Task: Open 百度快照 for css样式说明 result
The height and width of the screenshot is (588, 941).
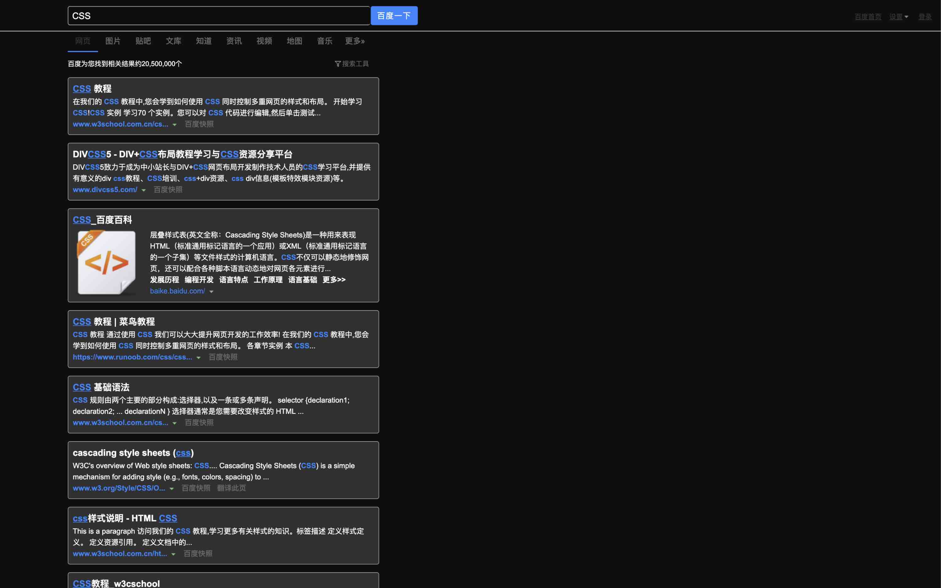Action: tap(198, 554)
